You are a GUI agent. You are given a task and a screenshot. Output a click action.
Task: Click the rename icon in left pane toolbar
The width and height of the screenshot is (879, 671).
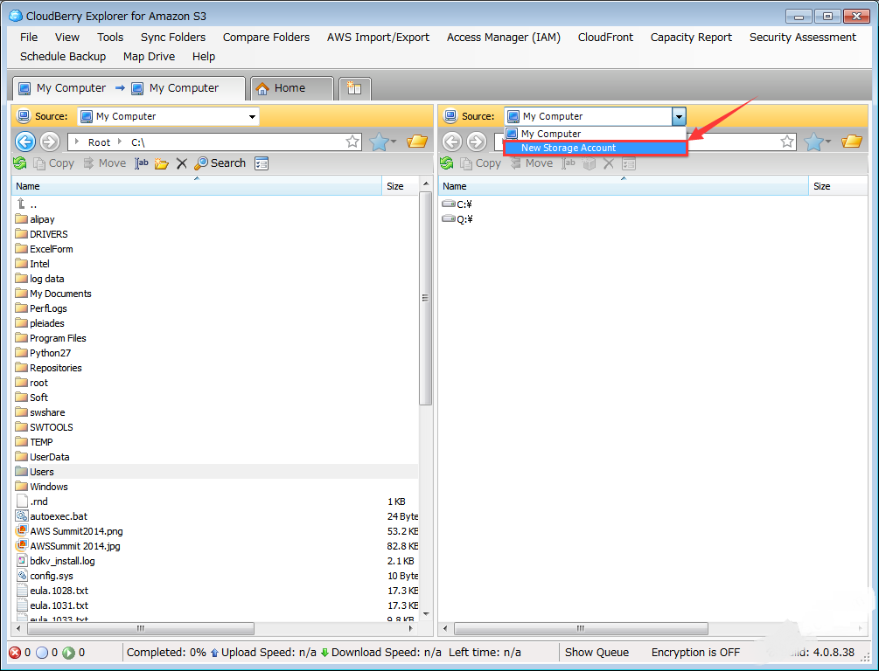(142, 163)
